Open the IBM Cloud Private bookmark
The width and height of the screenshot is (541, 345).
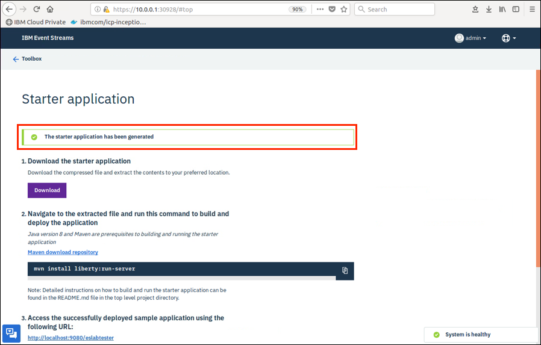(x=36, y=22)
